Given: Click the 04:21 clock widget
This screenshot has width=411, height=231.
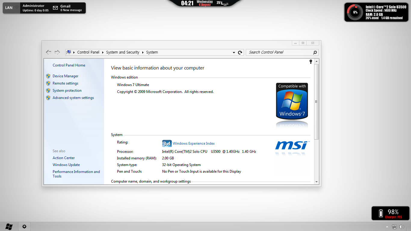Looking at the screenshot, I should coord(187,3).
